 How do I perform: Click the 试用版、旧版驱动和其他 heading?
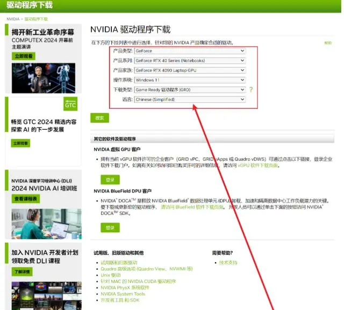point(119,253)
